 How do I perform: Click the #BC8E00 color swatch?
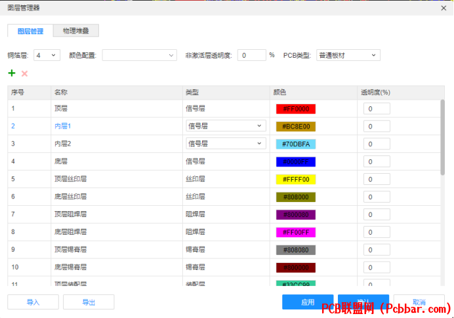click(x=296, y=127)
